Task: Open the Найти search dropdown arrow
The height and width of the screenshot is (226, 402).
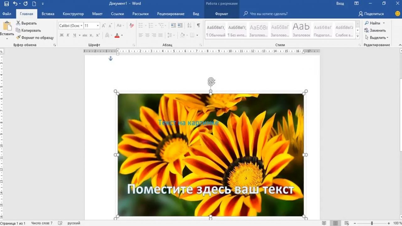Action: click(x=384, y=23)
